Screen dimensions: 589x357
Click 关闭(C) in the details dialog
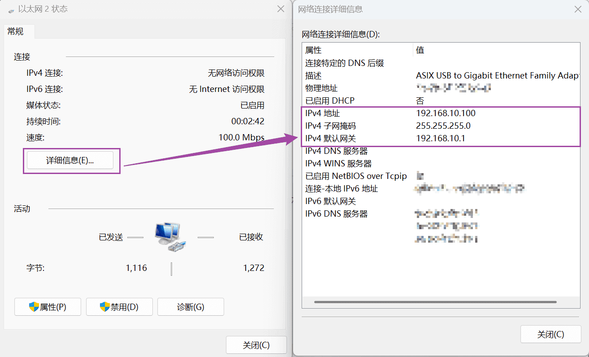550,335
